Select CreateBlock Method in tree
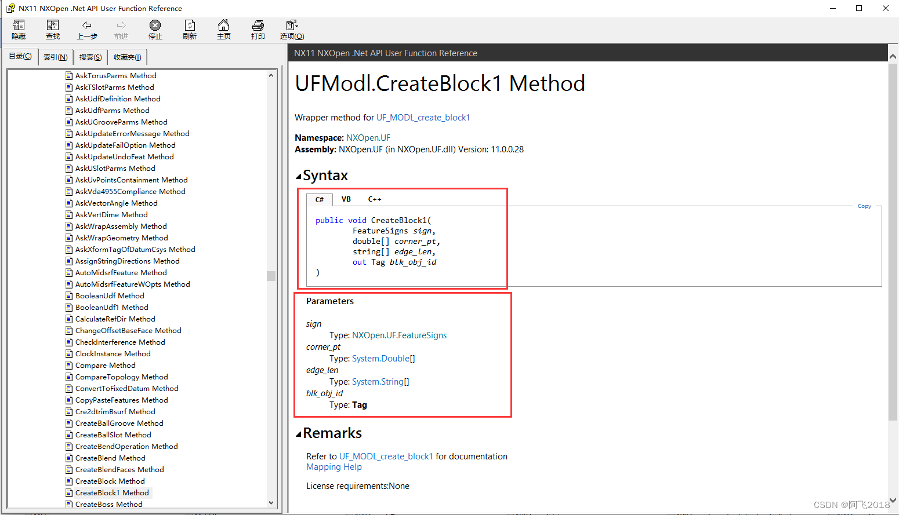 click(x=110, y=481)
